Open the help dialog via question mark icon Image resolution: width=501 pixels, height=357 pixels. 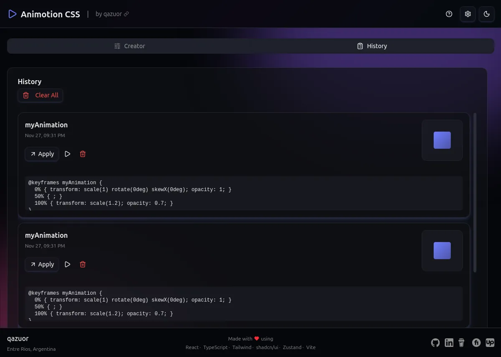point(449,14)
